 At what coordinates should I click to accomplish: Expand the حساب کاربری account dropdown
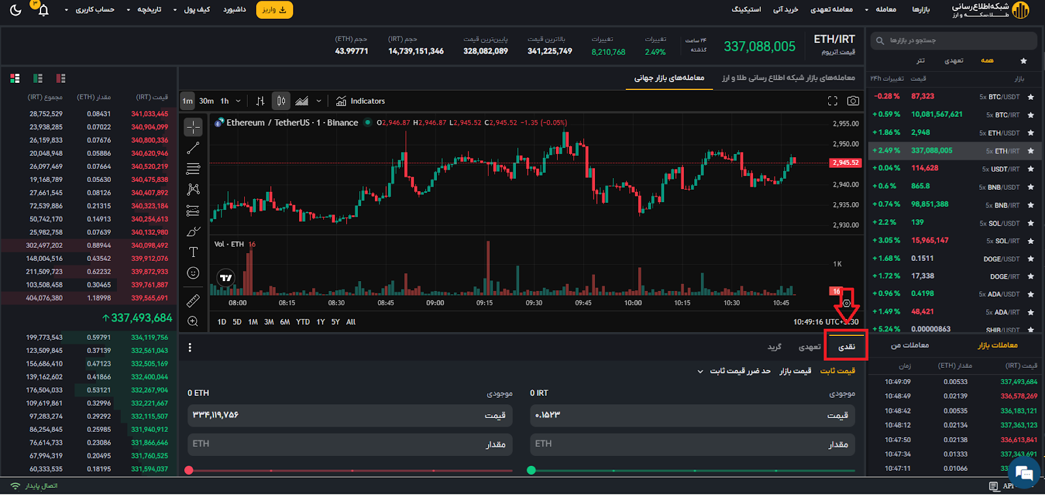90,10
